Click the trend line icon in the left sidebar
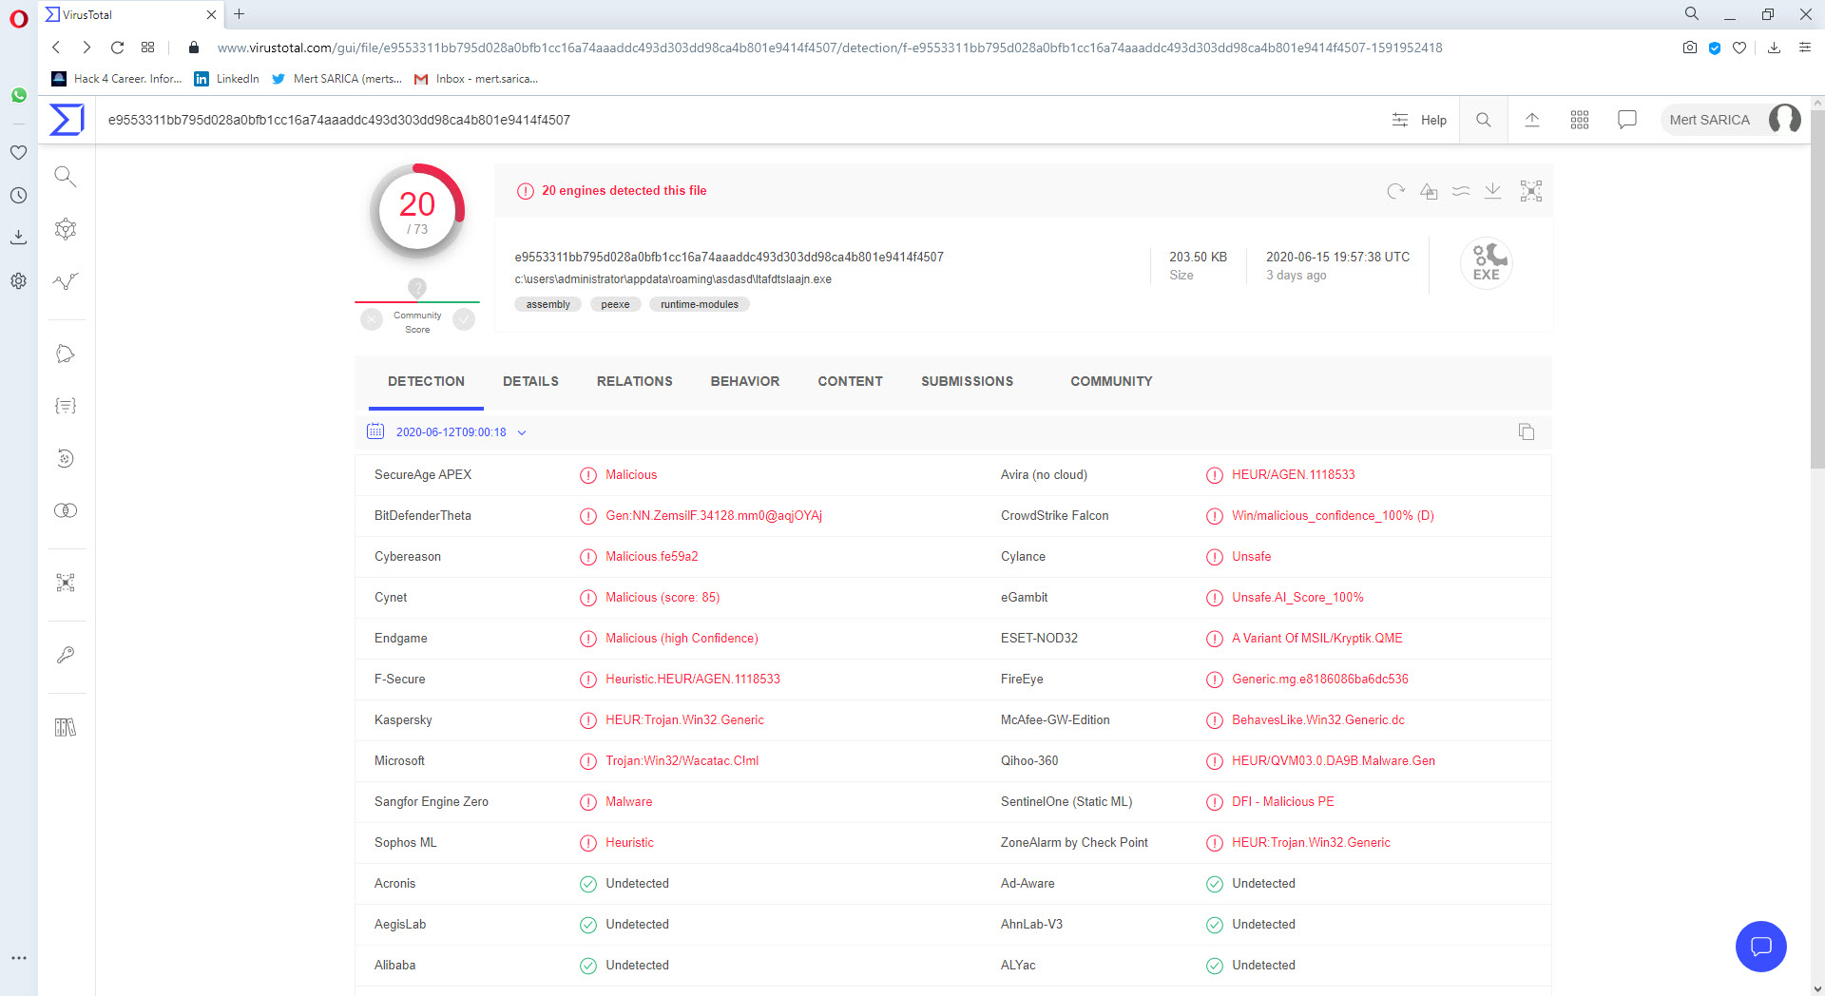The width and height of the screenshot is (1825, 996). 66,281
